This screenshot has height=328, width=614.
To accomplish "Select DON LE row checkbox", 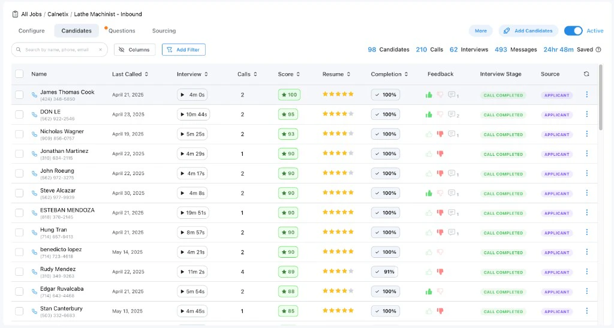I will [x=19, y=115].
